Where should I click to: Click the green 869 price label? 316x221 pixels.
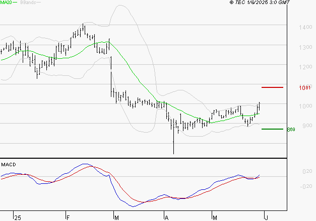(290, 130)
